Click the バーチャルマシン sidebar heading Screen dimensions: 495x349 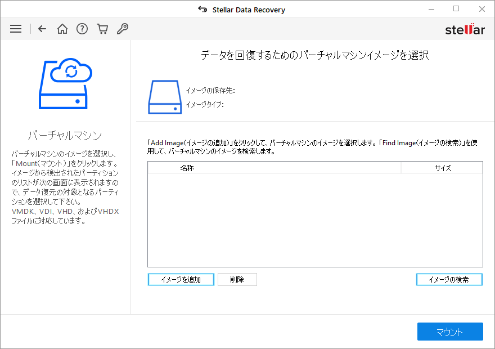coord(65,136)
